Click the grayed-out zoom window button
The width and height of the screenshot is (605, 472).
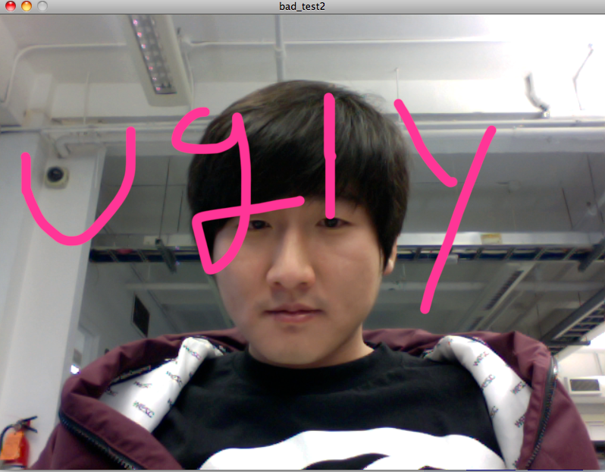click(x=42, y=6)
